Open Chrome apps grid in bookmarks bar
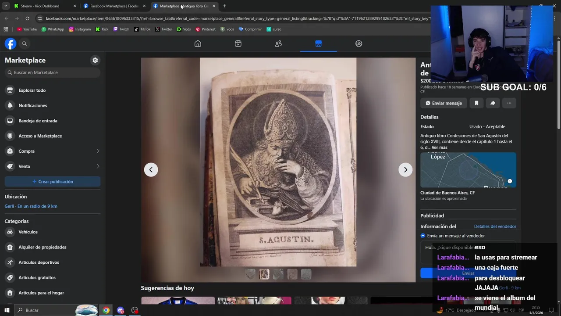The height and width of the screenshot is (316, 561). click(6, 29)
